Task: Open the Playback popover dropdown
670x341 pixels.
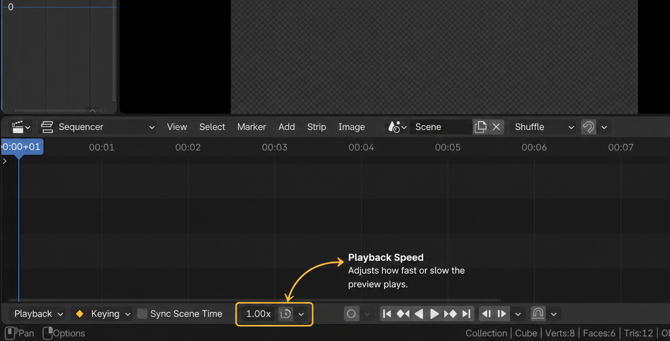Action: [38, 314]
